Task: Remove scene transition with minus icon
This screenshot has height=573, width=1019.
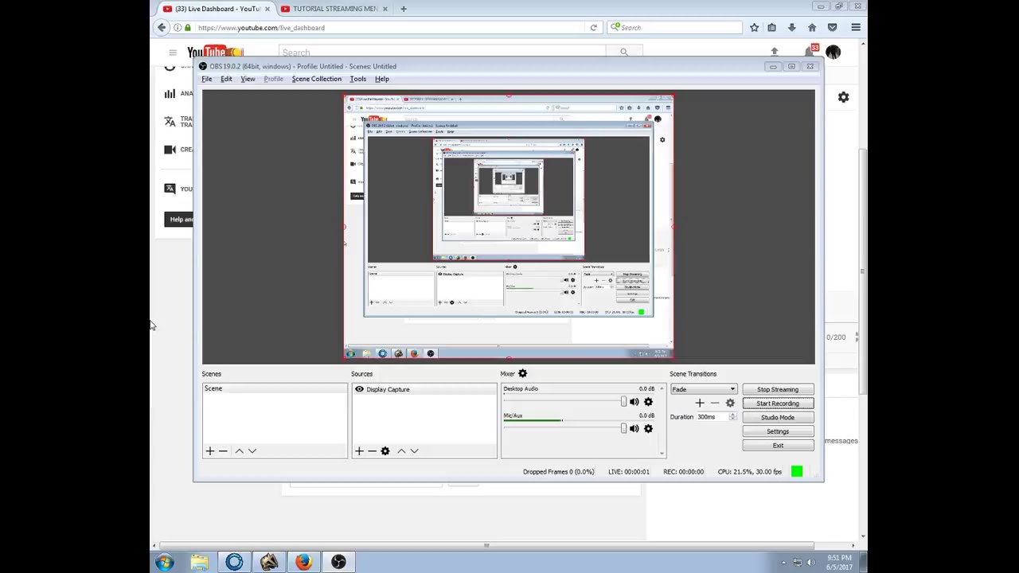Action: [x=714, y=403]
